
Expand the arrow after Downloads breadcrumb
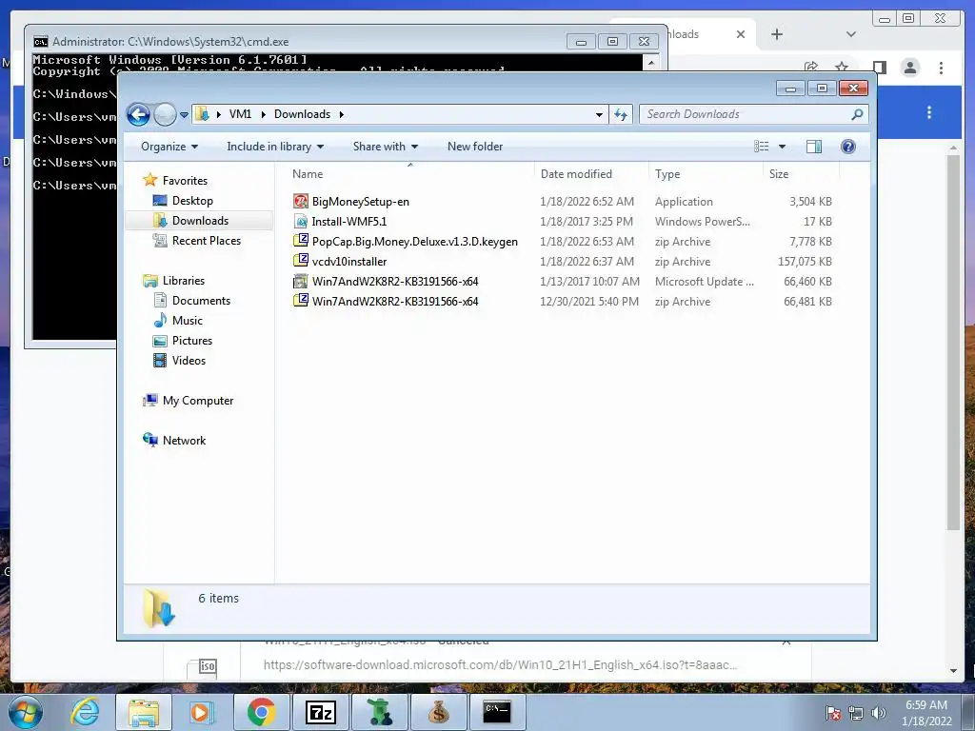click(x=342, y=114)
